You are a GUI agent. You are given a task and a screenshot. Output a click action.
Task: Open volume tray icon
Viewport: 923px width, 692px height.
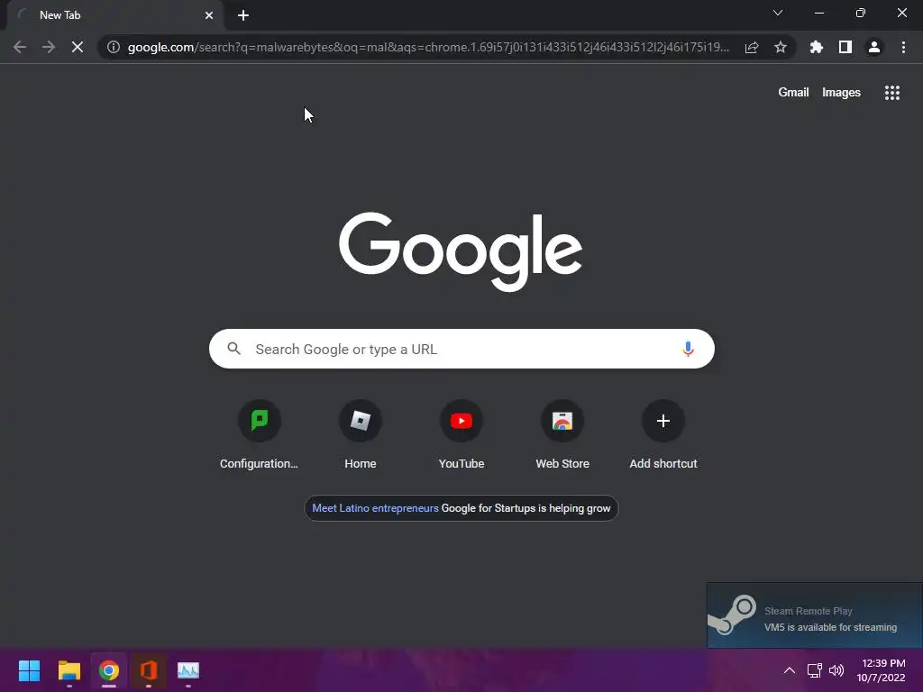(x=836, y=670)
